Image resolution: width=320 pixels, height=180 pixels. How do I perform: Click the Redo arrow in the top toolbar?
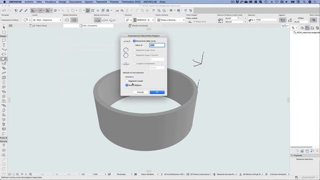pos(9,10)
